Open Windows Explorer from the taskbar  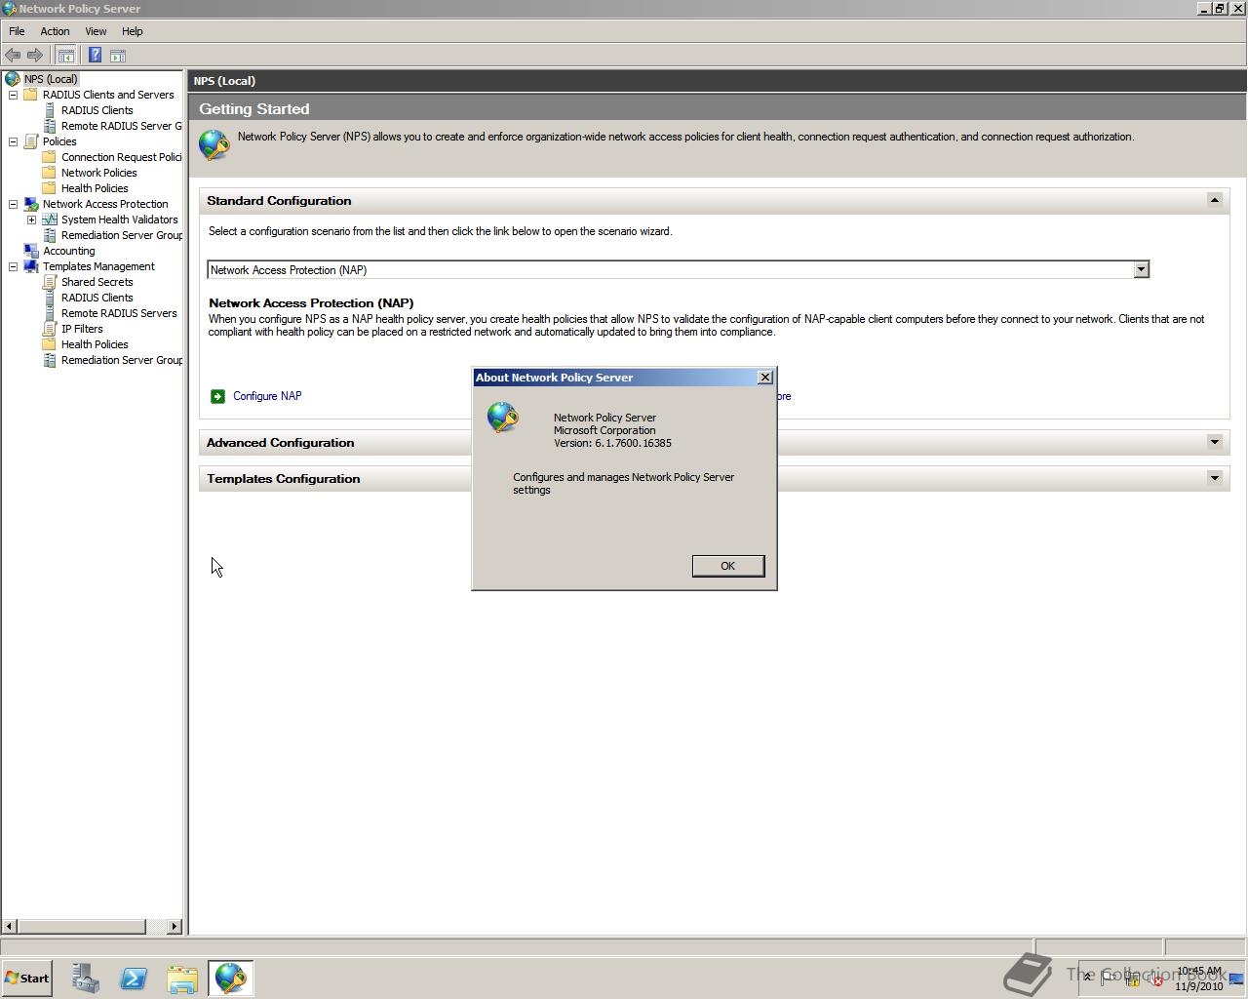(x=182, y=978)
